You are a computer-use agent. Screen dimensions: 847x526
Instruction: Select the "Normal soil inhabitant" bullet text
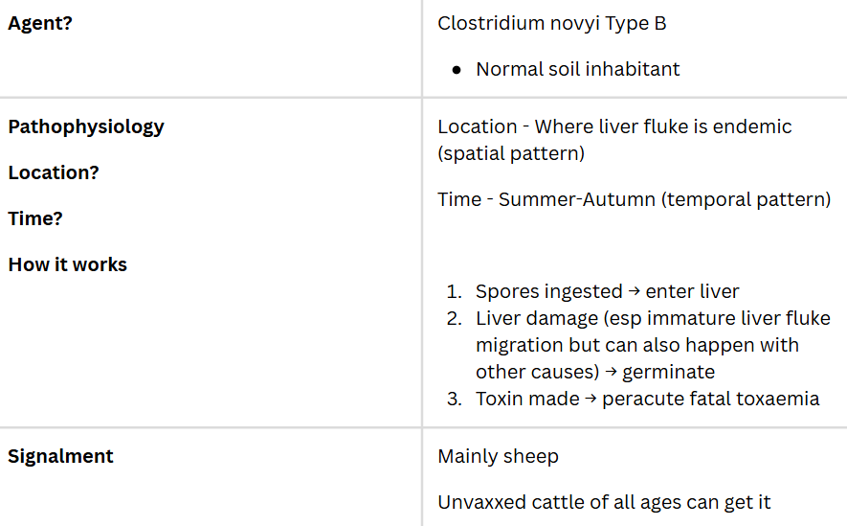coord(577,69)
